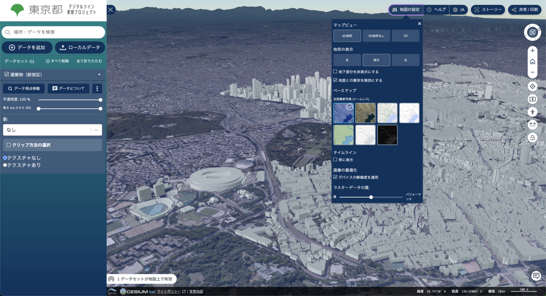Uncheck the 建築物（新宿区）dataset checkbox
Screen dimensions: 546x296
click(x=6, y=75)
